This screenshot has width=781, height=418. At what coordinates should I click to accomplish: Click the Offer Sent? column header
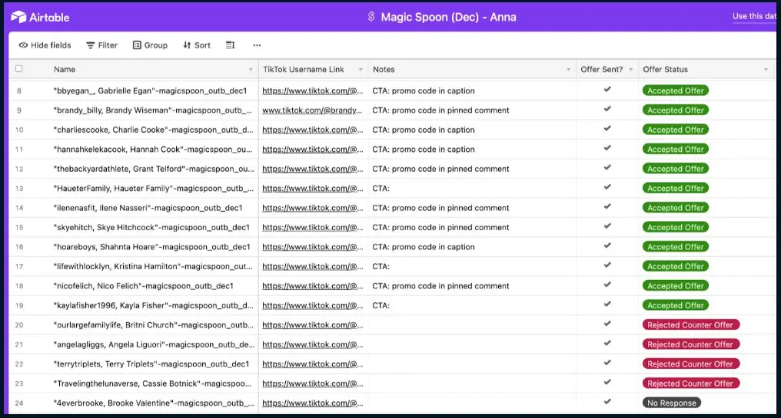(602, 70)
